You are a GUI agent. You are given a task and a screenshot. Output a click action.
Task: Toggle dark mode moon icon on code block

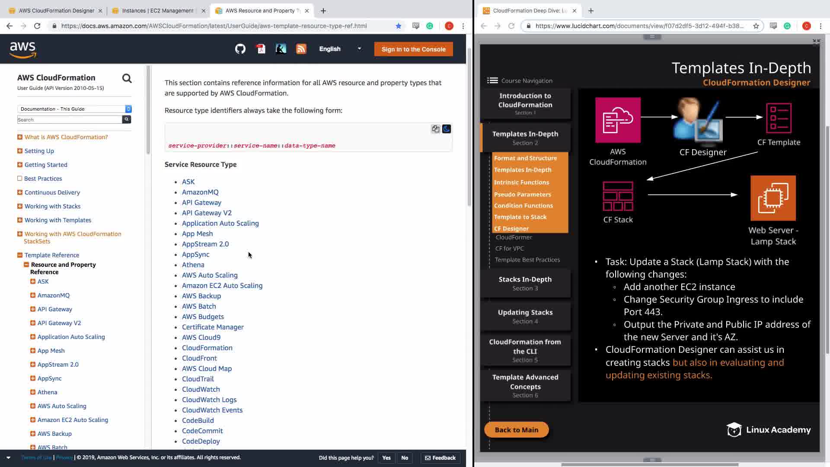(x=447, y=129)
